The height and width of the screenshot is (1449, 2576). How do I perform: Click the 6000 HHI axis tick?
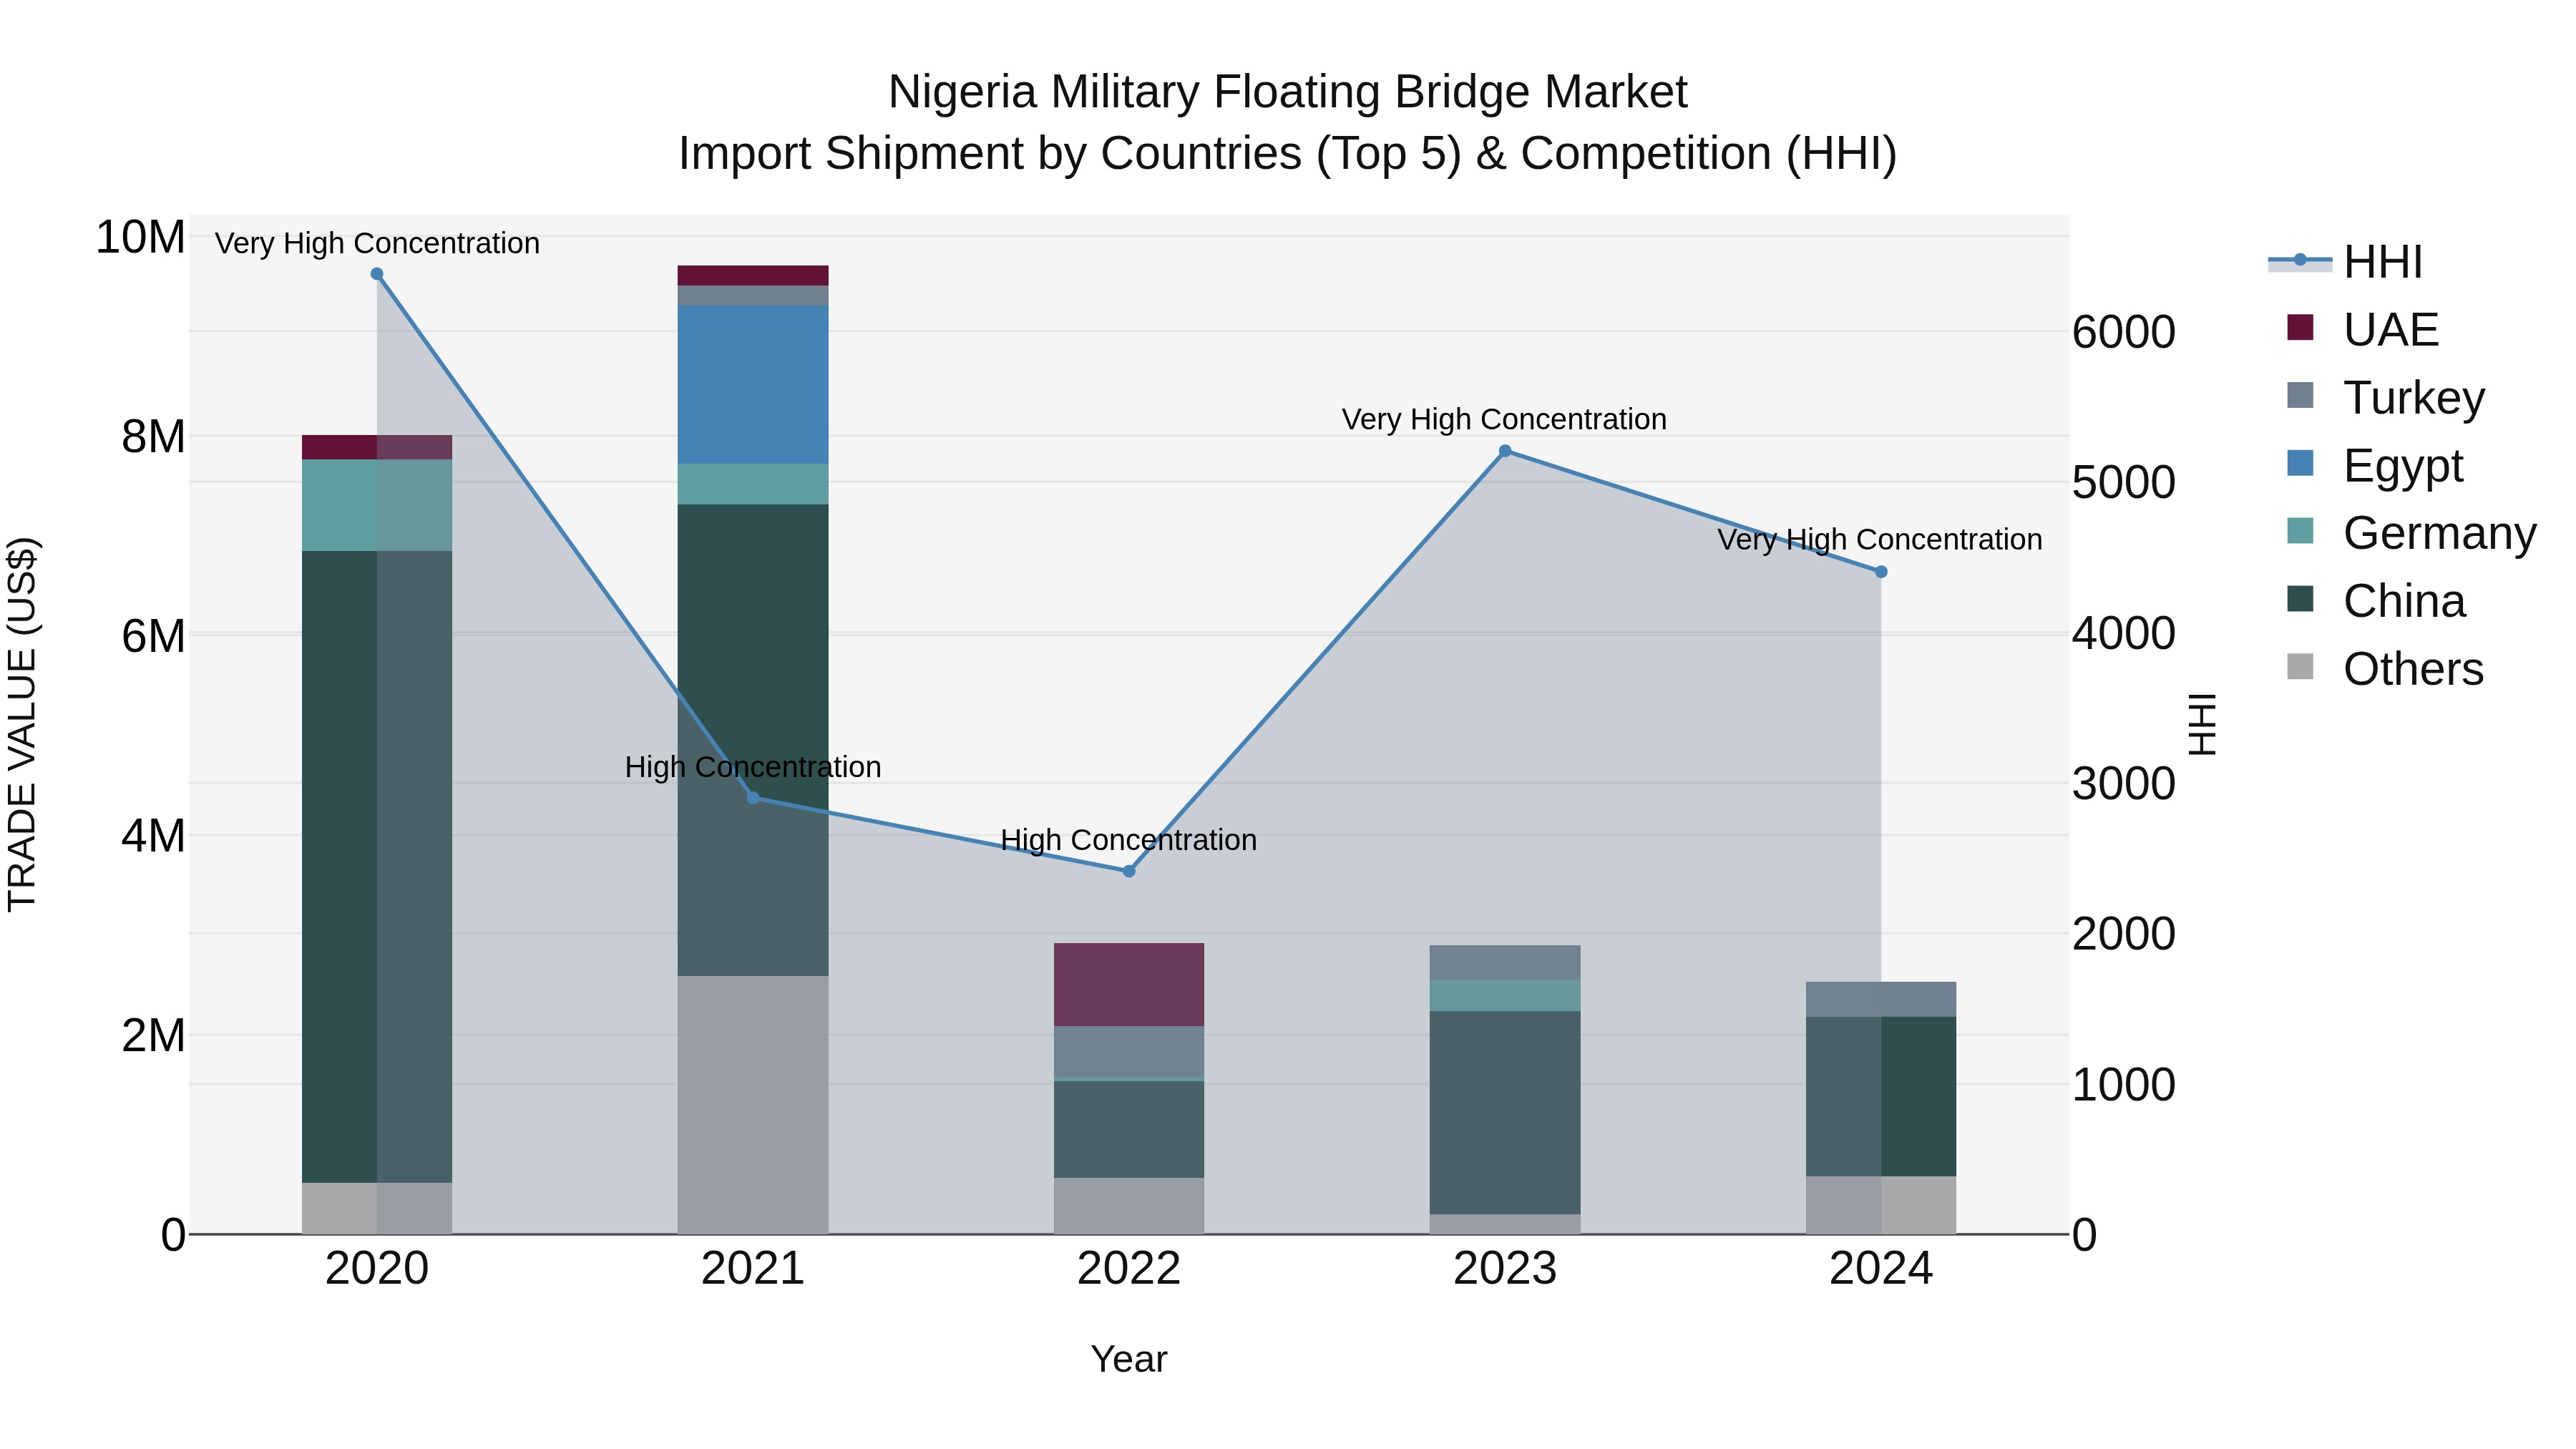2123,332
